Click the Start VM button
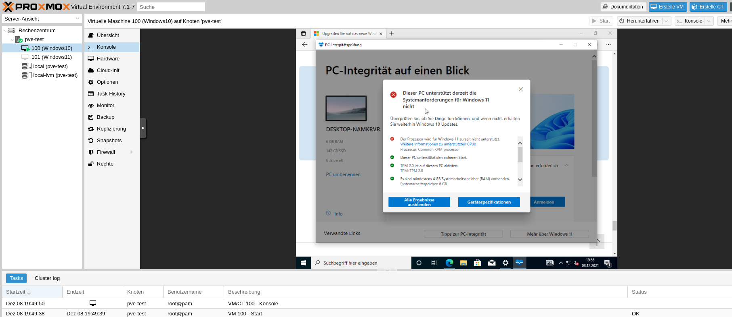The height and width of the screenshot is (317, 732). point(601,21)
